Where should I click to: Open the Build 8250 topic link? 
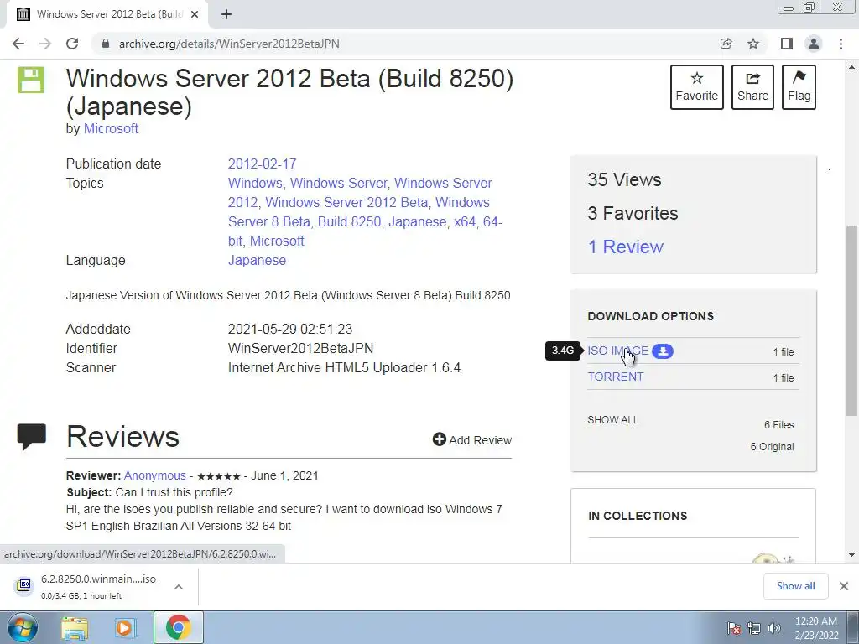point(349,221)
